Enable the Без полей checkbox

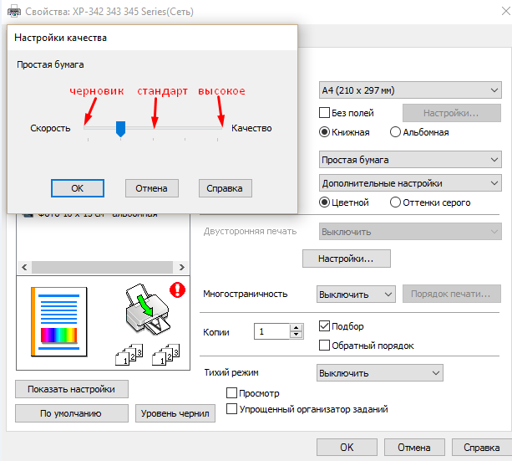click(x=326, y=113)
